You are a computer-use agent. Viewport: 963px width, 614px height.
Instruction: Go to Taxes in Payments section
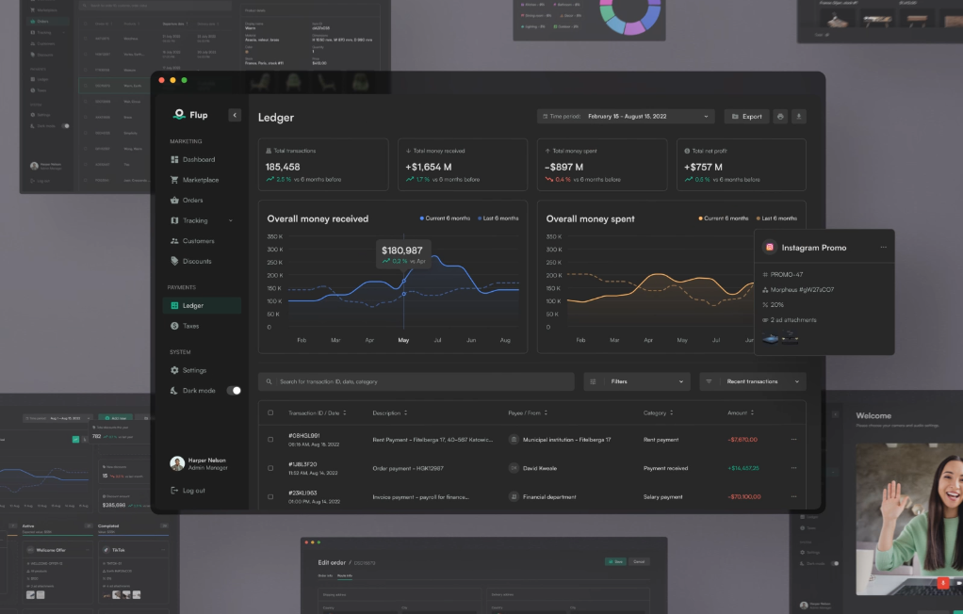[190, 326]
